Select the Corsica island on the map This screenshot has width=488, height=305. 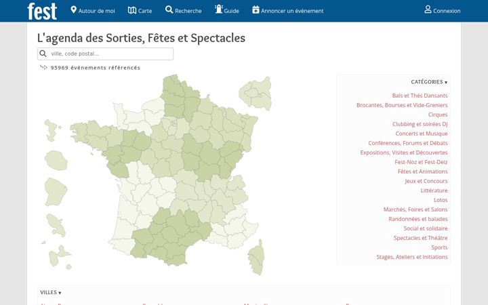click(256, 258)
